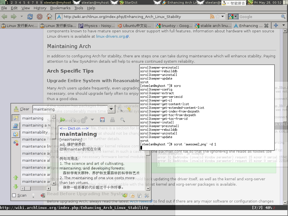Image resolution: width=288 pixels, height=216 pixels.
Task: Open StarDict preferences tools icon
Action: tap(147, 196)
